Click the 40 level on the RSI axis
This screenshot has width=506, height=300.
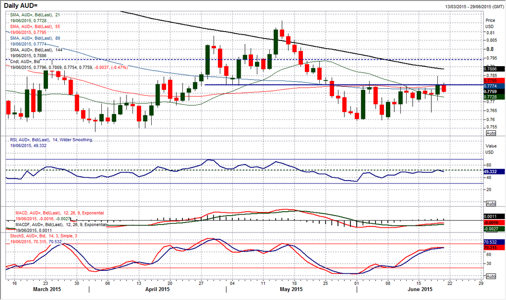[x=489, y=178]
